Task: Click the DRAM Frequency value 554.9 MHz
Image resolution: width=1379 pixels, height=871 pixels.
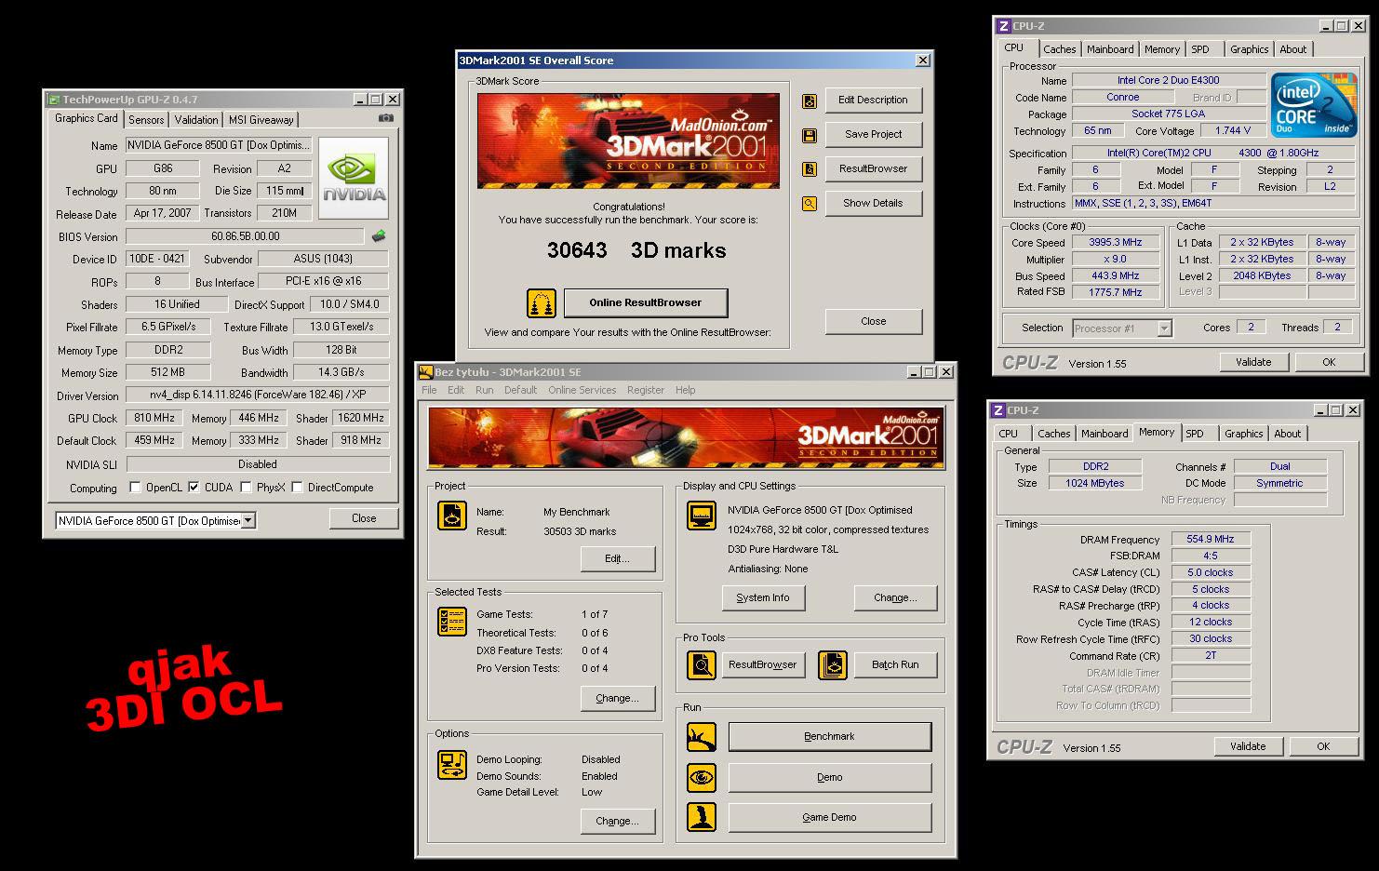Action: tap(1211, 540)
